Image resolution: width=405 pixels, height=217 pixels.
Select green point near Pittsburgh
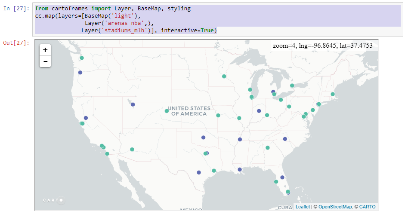click(289, 107)
